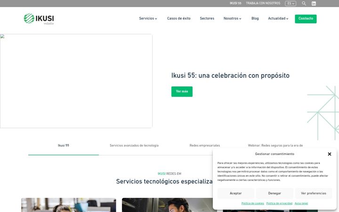Image resolution: width=339 pixels, height=212 pixels.
Task: Open Casos de éxito menu item
Action: pyautogui.click(x=179, y=18)
